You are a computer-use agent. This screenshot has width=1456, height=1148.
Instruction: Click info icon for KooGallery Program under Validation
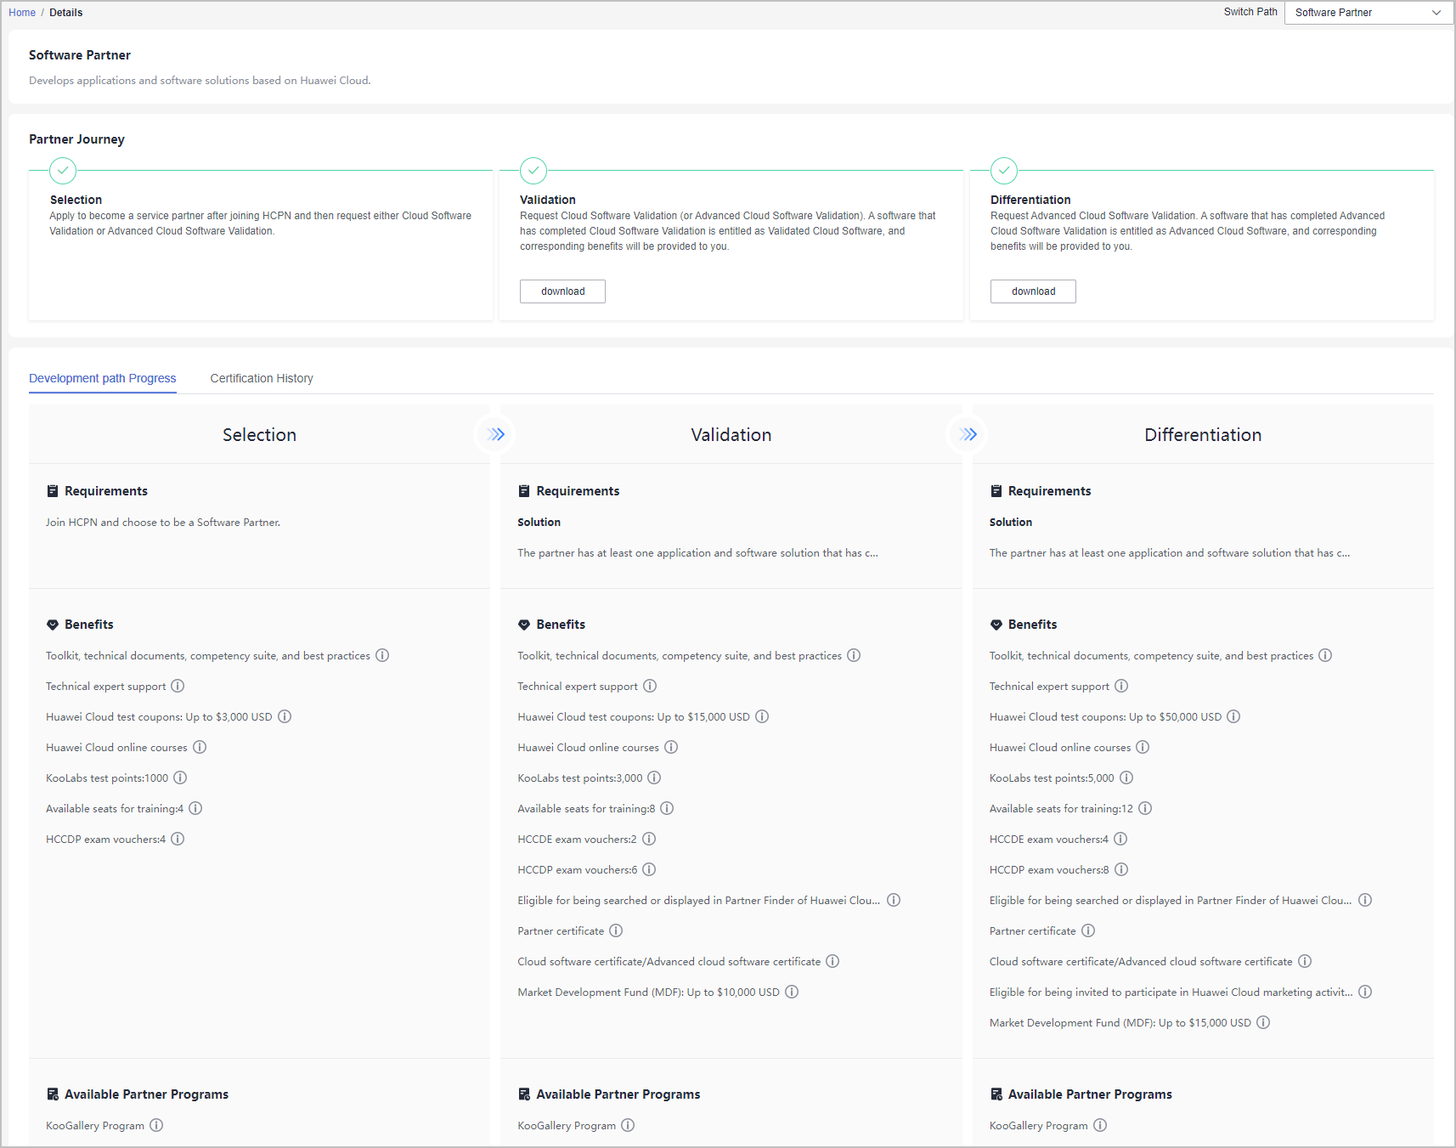[628, 1125]
